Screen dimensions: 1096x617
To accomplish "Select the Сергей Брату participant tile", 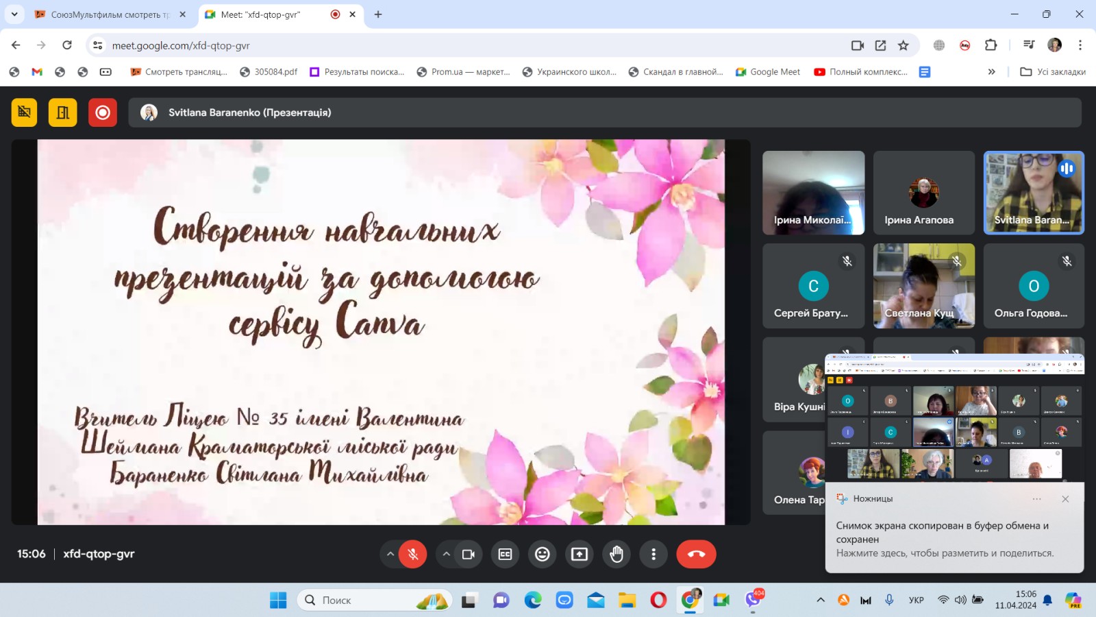I will click(x=814, y=286).
